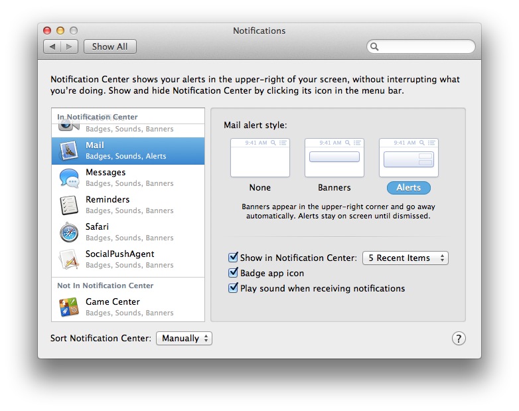Select the Alerts alert style thumbnail

tap(409, 157)
